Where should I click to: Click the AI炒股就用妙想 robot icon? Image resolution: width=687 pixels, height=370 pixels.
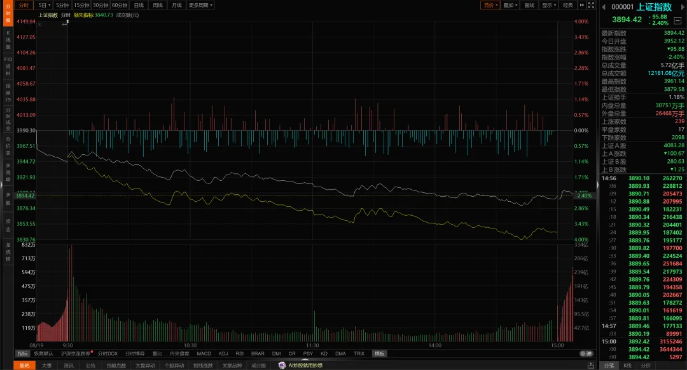282,365
